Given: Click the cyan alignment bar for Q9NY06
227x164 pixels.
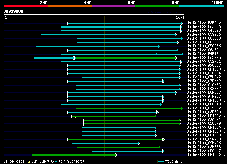Looking at the screenshot, I should 105,144.
